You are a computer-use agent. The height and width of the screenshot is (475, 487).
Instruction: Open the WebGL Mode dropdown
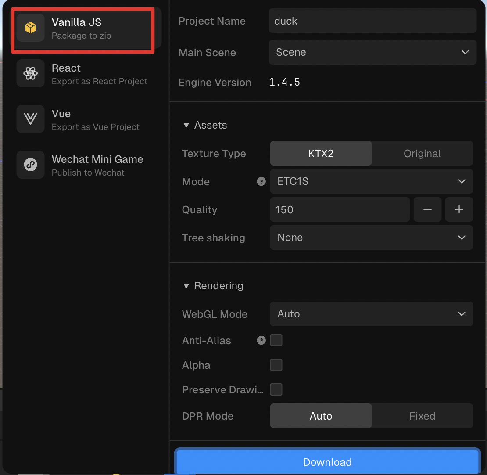[371, 314]
